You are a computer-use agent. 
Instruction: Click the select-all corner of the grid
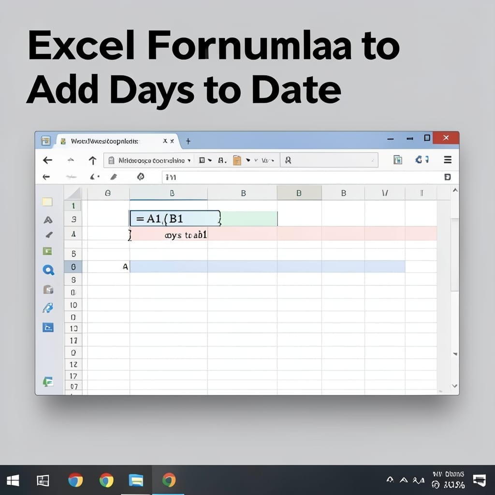[x=73, y=193]
